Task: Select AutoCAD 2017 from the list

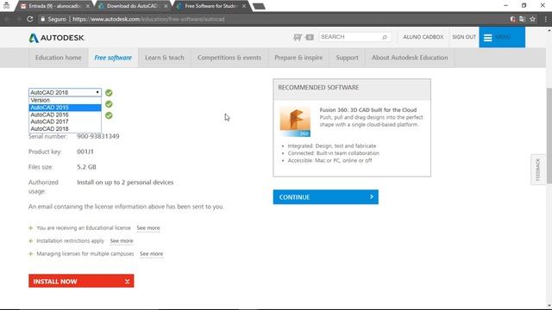Action: [x=66, y=121]
